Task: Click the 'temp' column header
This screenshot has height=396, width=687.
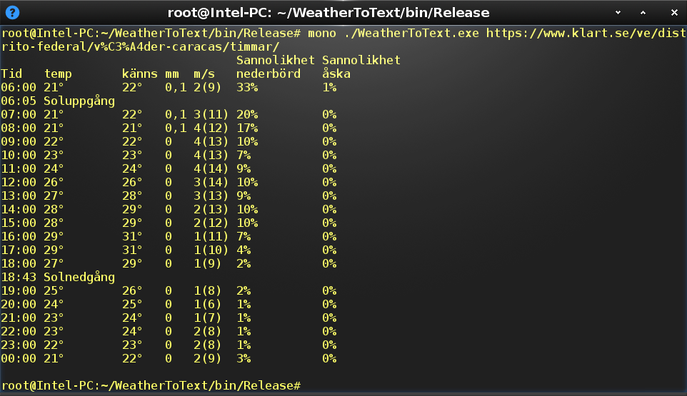Action: pos(58,74)
